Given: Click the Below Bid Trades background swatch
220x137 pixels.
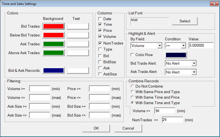Looking at the screenshot, I should coord(53,35).
